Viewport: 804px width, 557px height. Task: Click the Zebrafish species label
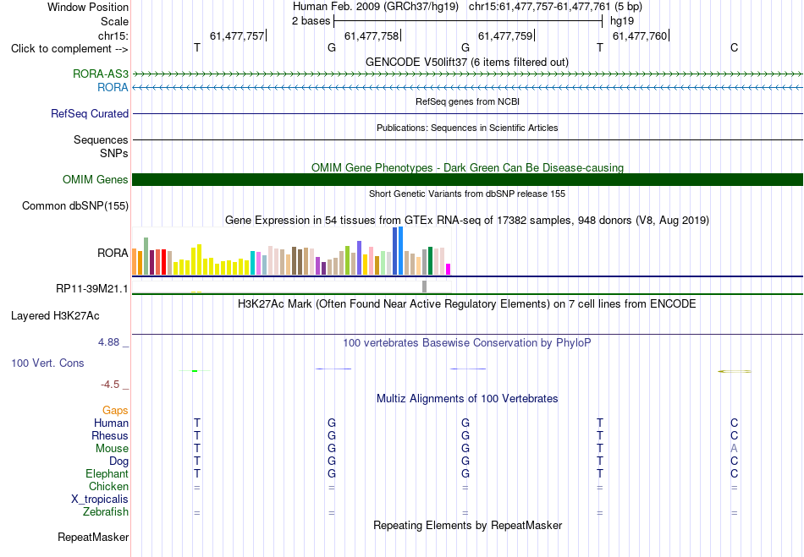point(106,511)
